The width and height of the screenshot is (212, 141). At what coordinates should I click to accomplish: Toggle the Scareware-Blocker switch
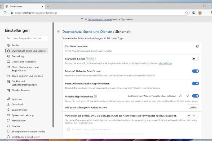[x=195, y=59]
